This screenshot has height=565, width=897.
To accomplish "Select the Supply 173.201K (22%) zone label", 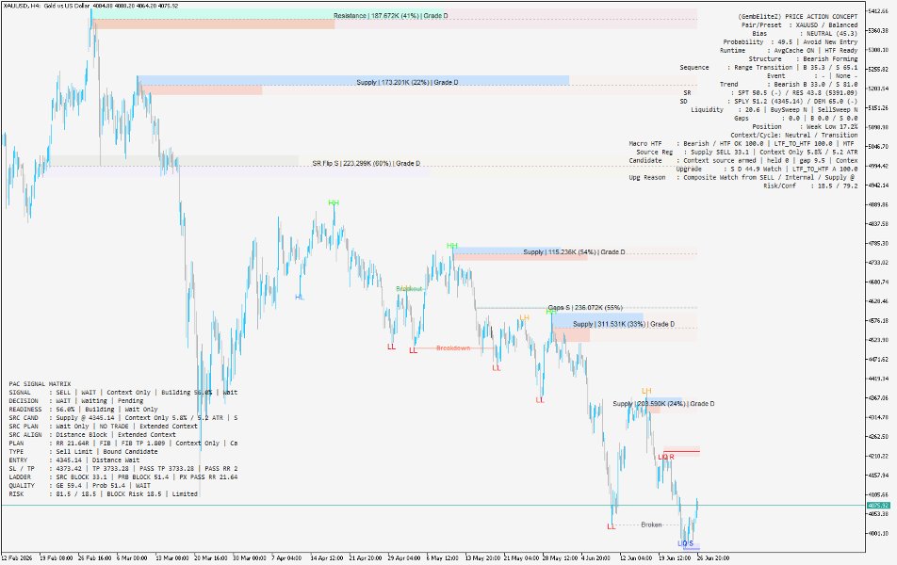I will pyautogui.click(x=407, y=82).
